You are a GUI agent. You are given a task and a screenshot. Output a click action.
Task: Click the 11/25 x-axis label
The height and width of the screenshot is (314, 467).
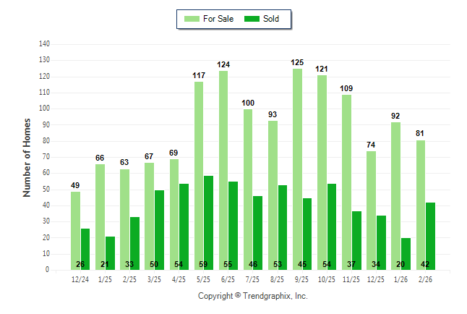tap(351, 279)
